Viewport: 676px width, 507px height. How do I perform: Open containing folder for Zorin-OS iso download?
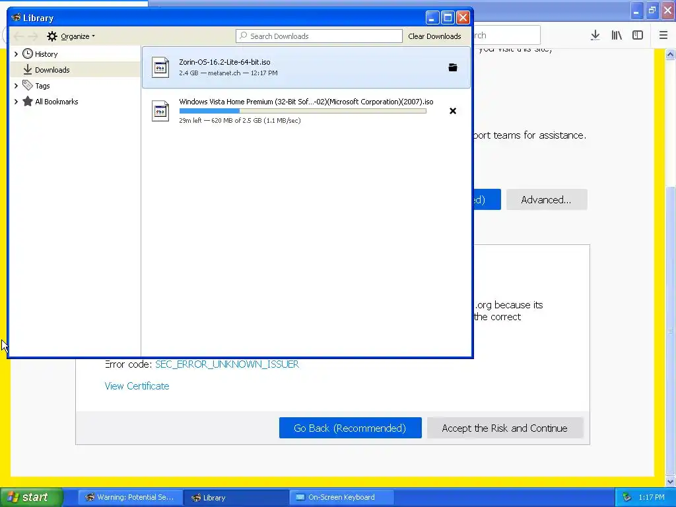click(453, 67)
